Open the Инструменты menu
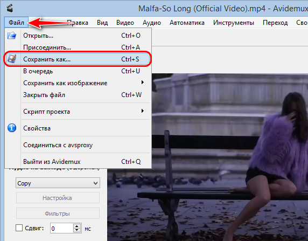 (x=234, y=23)
